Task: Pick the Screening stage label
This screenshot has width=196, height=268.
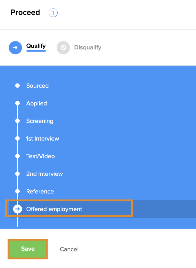Action: tap(40, 121)
